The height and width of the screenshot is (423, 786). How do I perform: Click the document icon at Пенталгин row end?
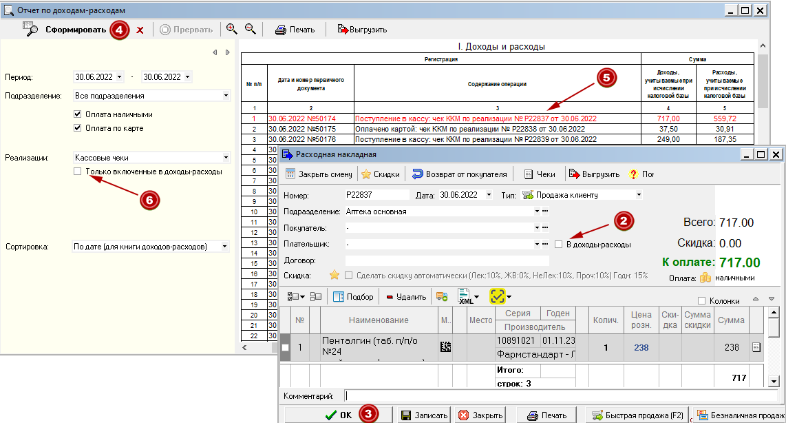coord(756,347)
